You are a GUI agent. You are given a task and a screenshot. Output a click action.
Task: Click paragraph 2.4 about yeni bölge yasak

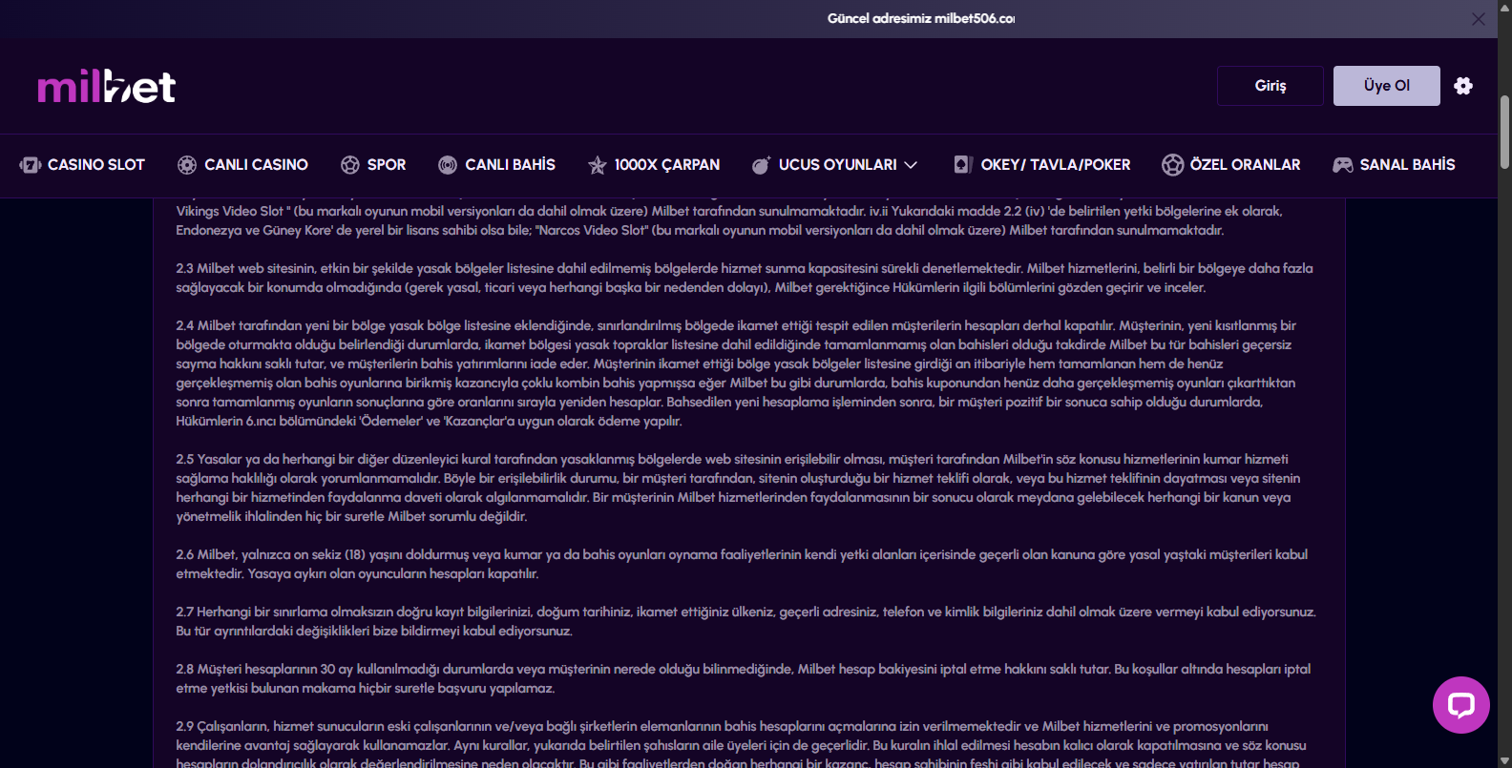[x=736, y=373]
